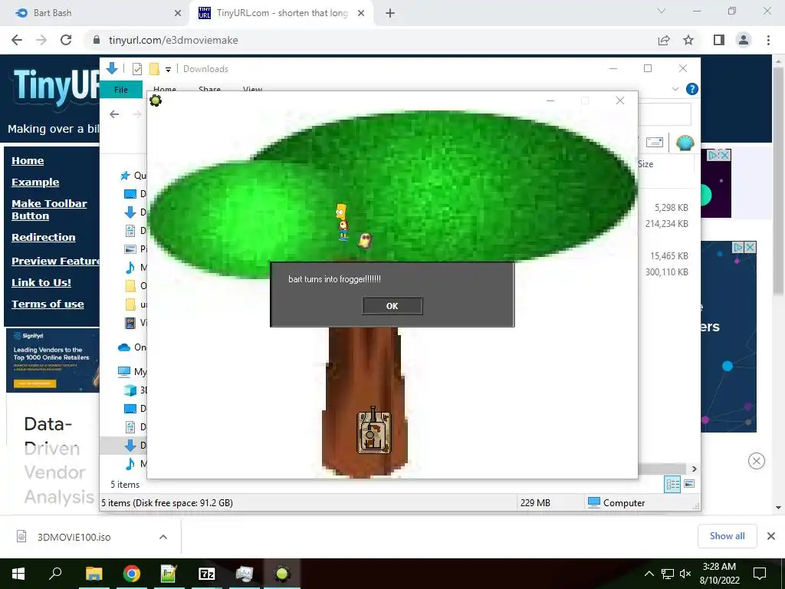Open Home link on TinyURL

click(x=28, y=161)
